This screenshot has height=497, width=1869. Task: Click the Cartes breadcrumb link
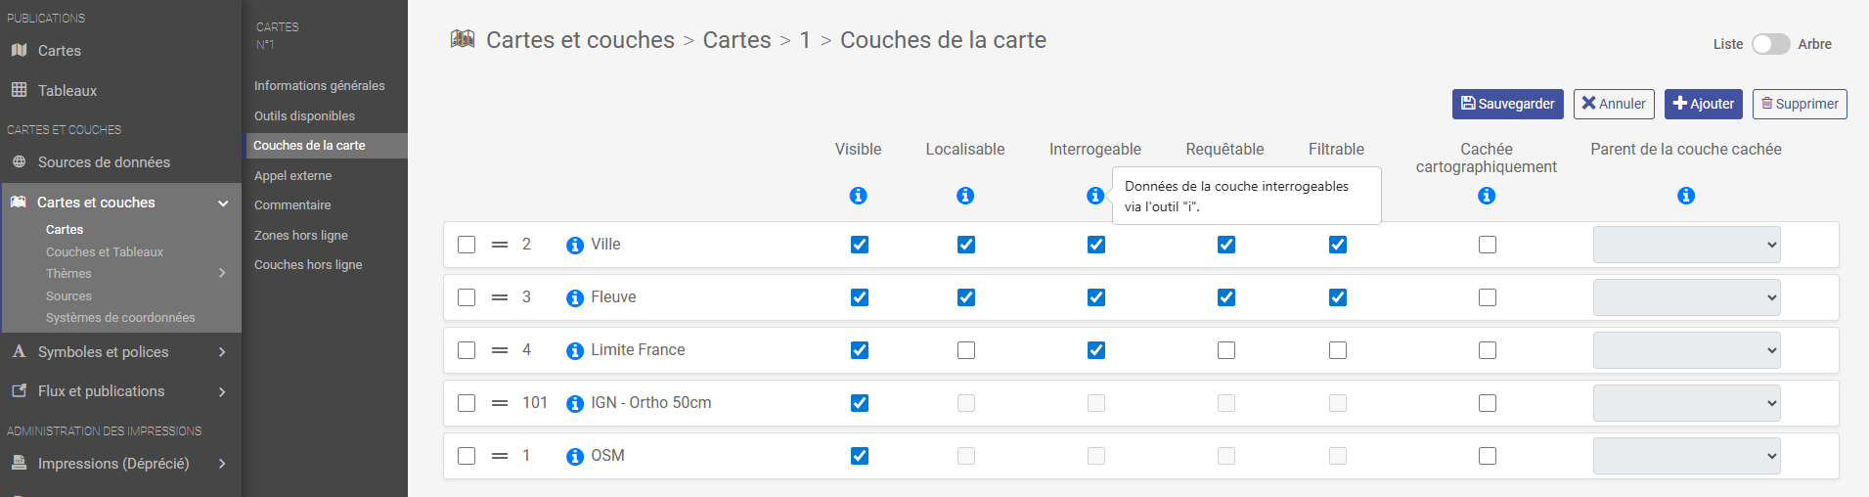coord(736,40)
